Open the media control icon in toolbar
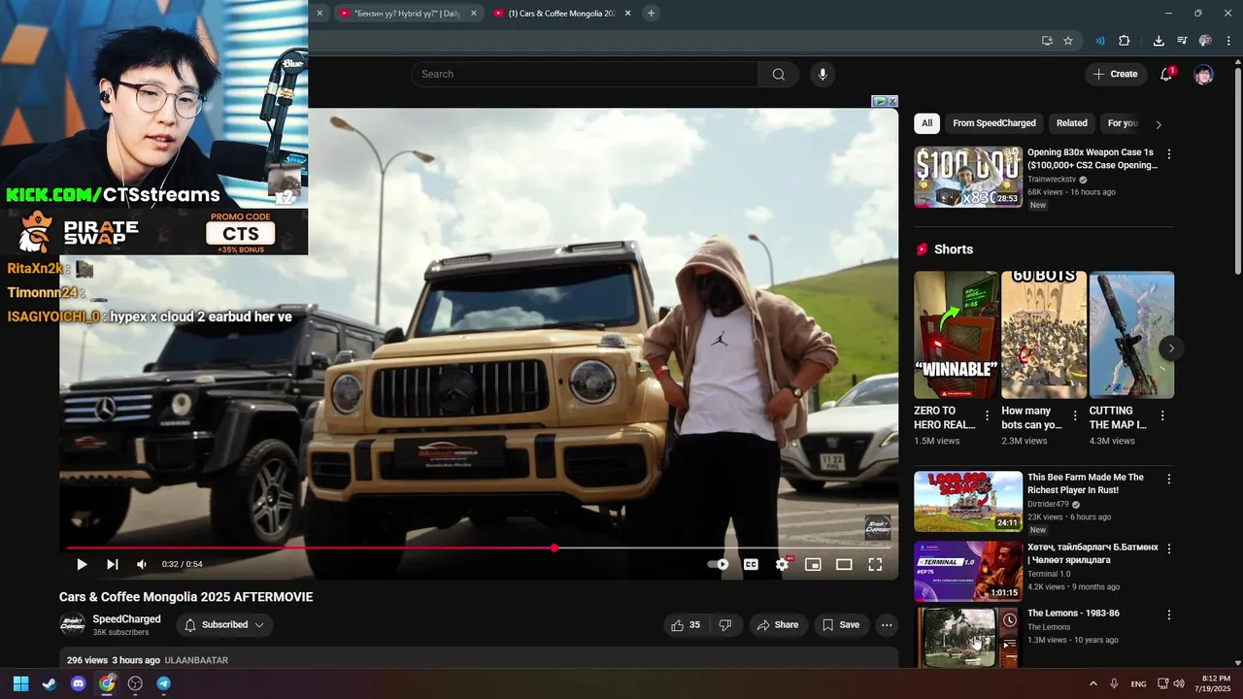 (x=1182, y=41)
